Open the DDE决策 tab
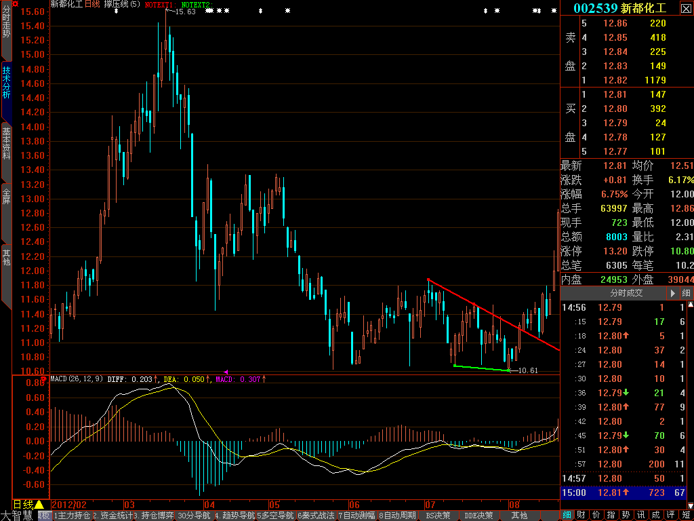Image resolution: width=694 pixels, height=521 pixels. click(x=479, y=516)
